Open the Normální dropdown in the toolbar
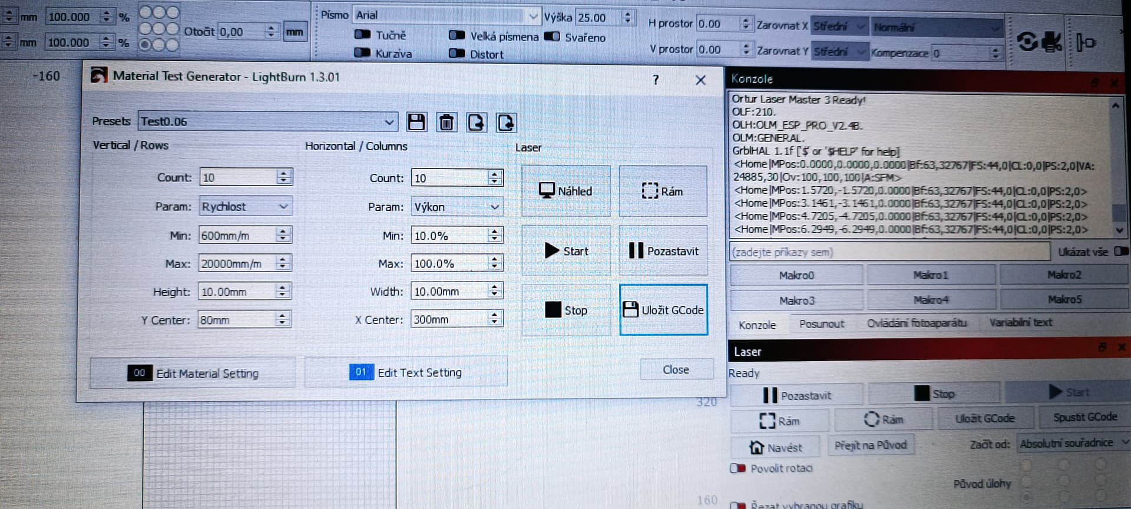This screenshot has width=1131, height=509. pyautogui.click(x=937, y=27)
